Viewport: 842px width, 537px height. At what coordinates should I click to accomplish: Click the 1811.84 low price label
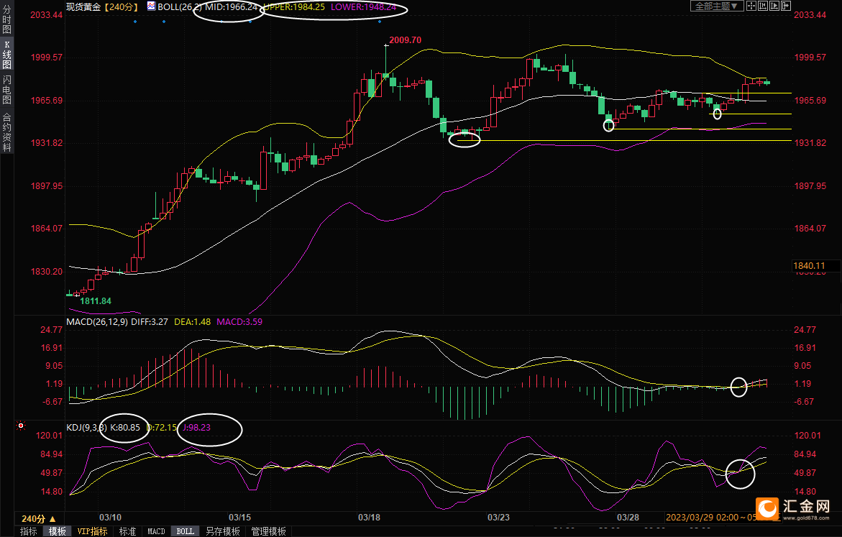96,301
